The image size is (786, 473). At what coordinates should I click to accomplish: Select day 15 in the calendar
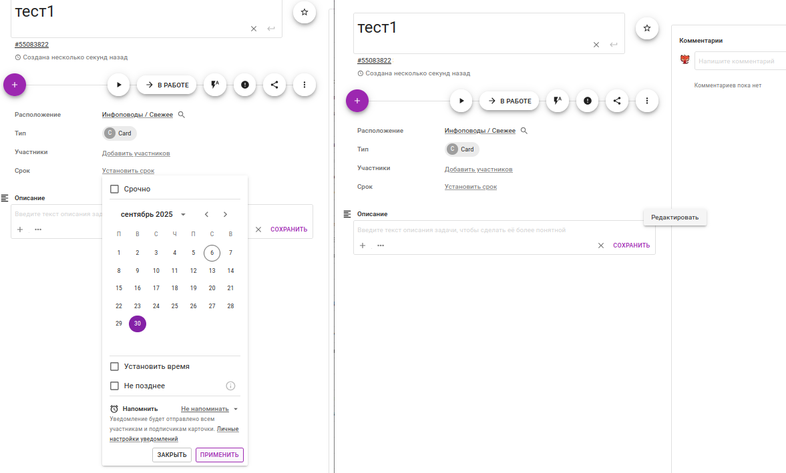coord(119,288)
